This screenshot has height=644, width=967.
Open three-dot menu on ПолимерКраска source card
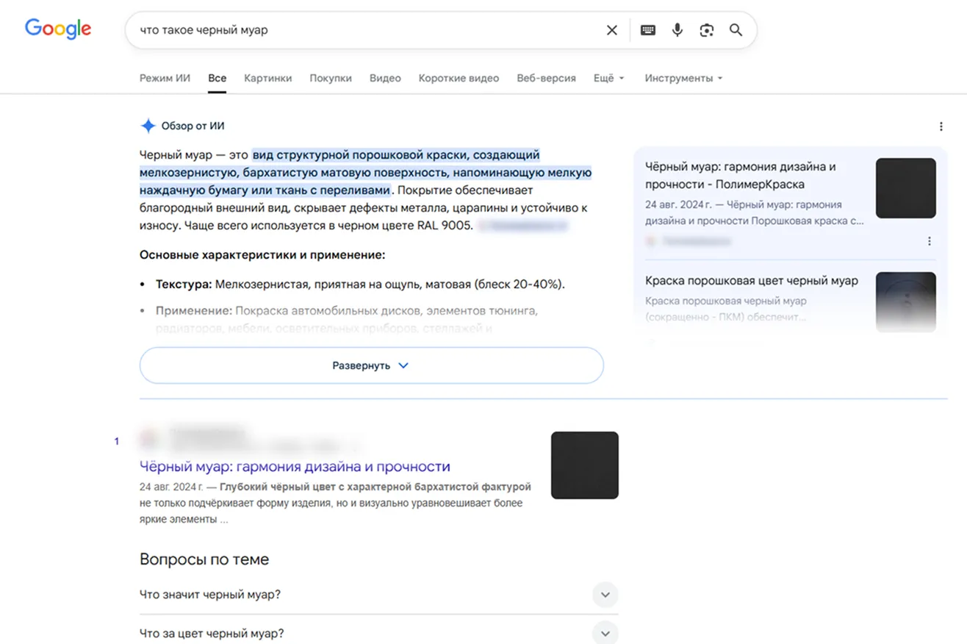(x=929, y=241)
